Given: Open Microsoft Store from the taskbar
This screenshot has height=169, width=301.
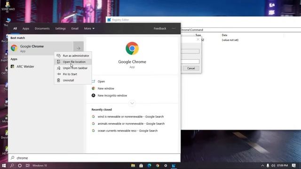Looking at the screenshot, I should coord(141,166).
